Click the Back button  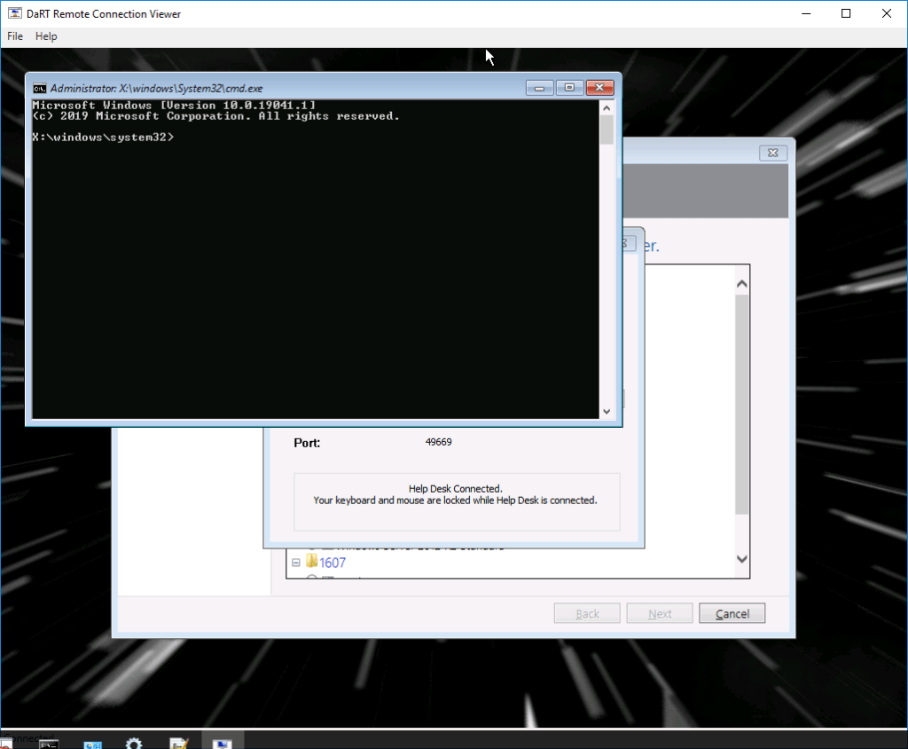tap(586, 613)
